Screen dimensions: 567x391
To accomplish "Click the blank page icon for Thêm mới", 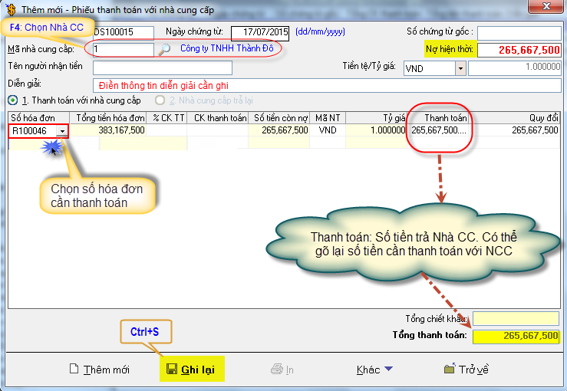I will (x=74, y=370).
